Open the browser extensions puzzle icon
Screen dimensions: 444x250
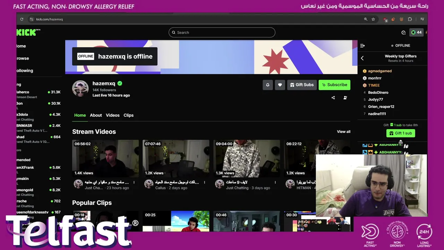click(410, 19)
